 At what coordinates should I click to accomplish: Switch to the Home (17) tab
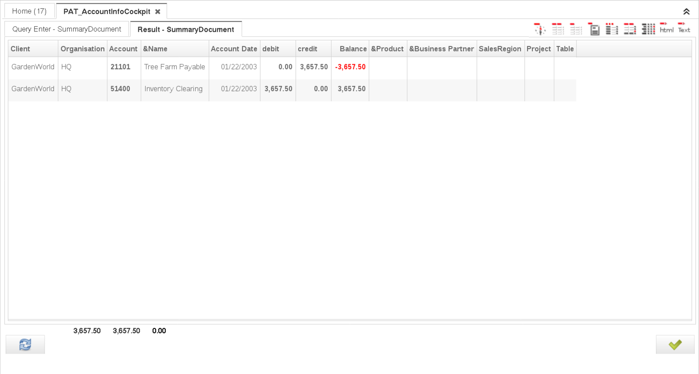(29, 11)
